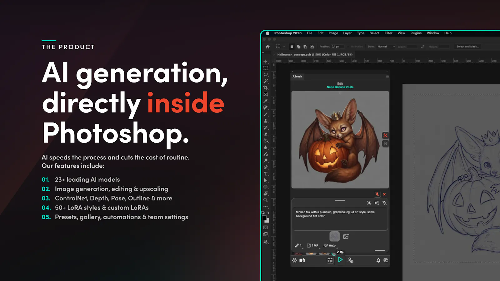Open the ABrush panel flyout menu

(387, 76)
